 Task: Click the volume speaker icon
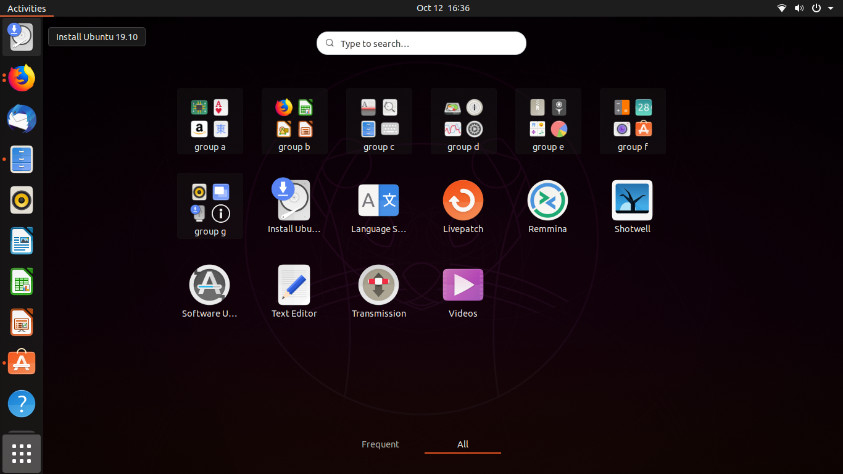tap(799, 8)
